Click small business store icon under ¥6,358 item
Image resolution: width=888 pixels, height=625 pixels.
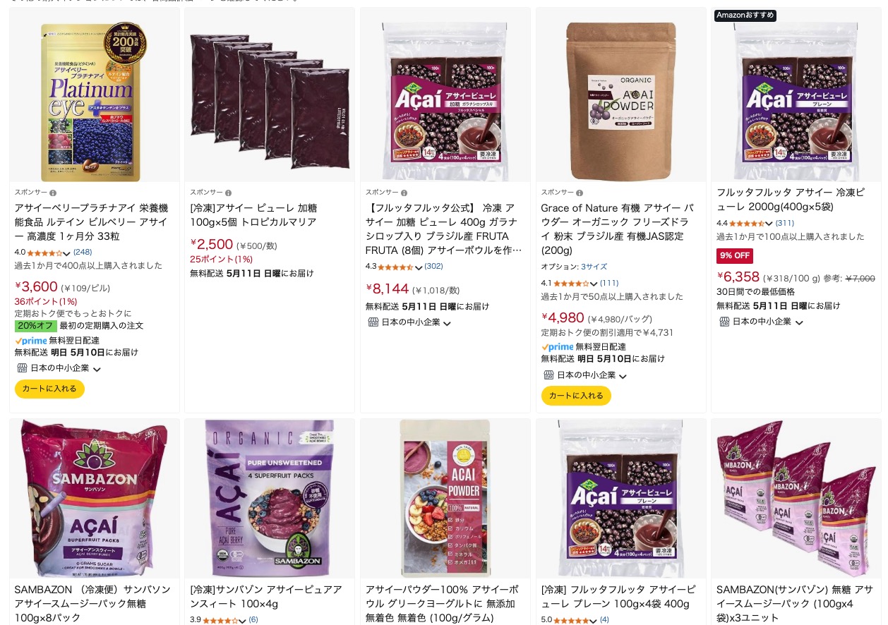tap(724, 321)
